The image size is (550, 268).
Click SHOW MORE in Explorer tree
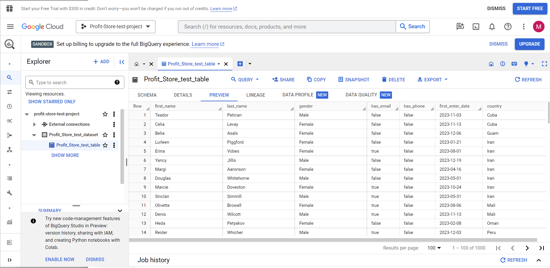65,155
